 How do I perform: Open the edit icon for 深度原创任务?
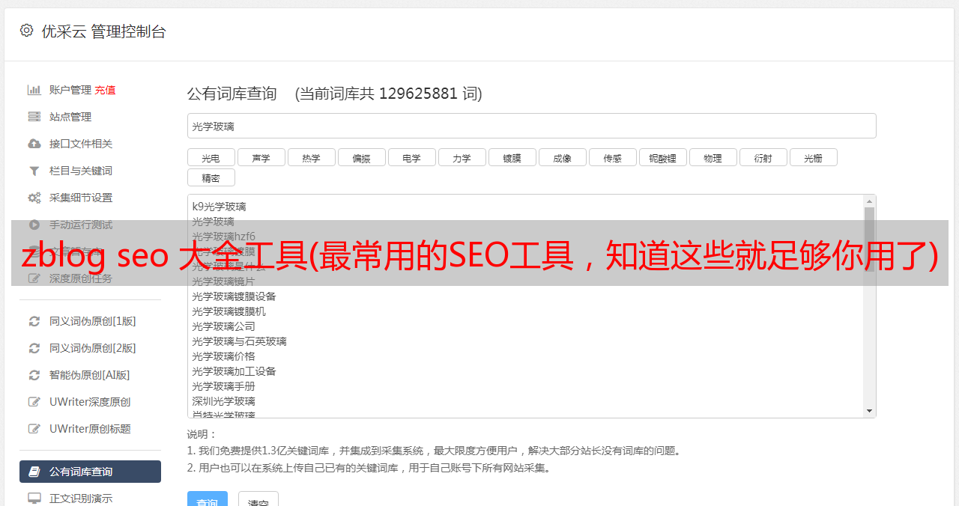point(34,278)
